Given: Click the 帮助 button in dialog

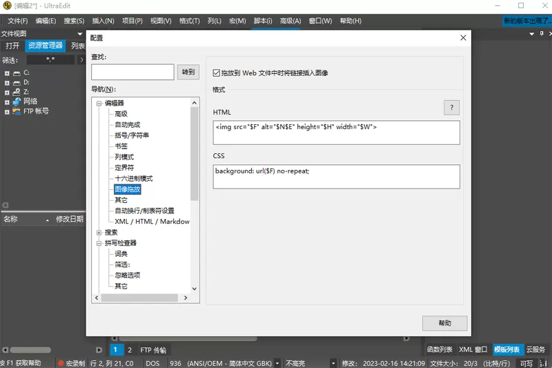Looking at the screenshot, I should coord(444,323).
